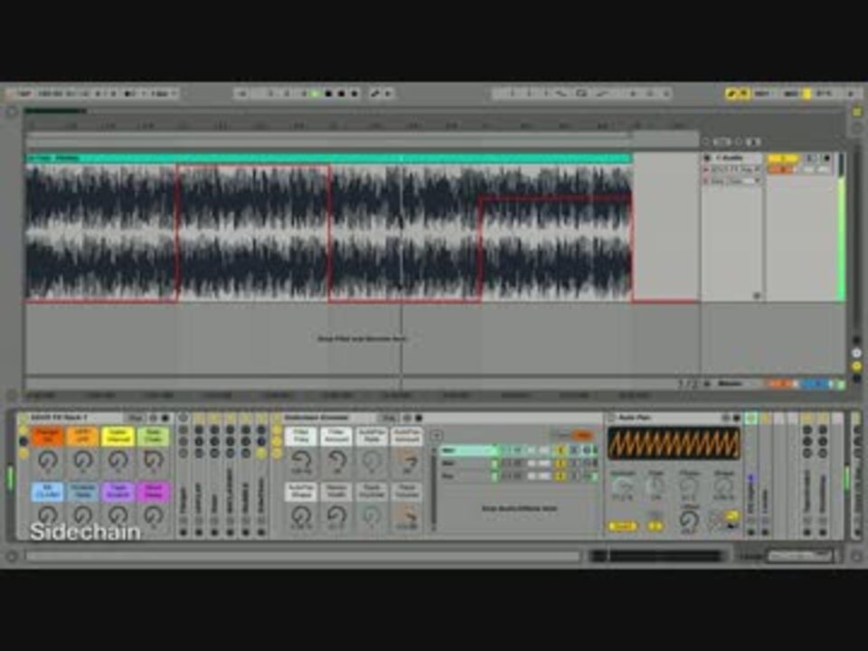Toggle devices view on second rack

(277, 453)
